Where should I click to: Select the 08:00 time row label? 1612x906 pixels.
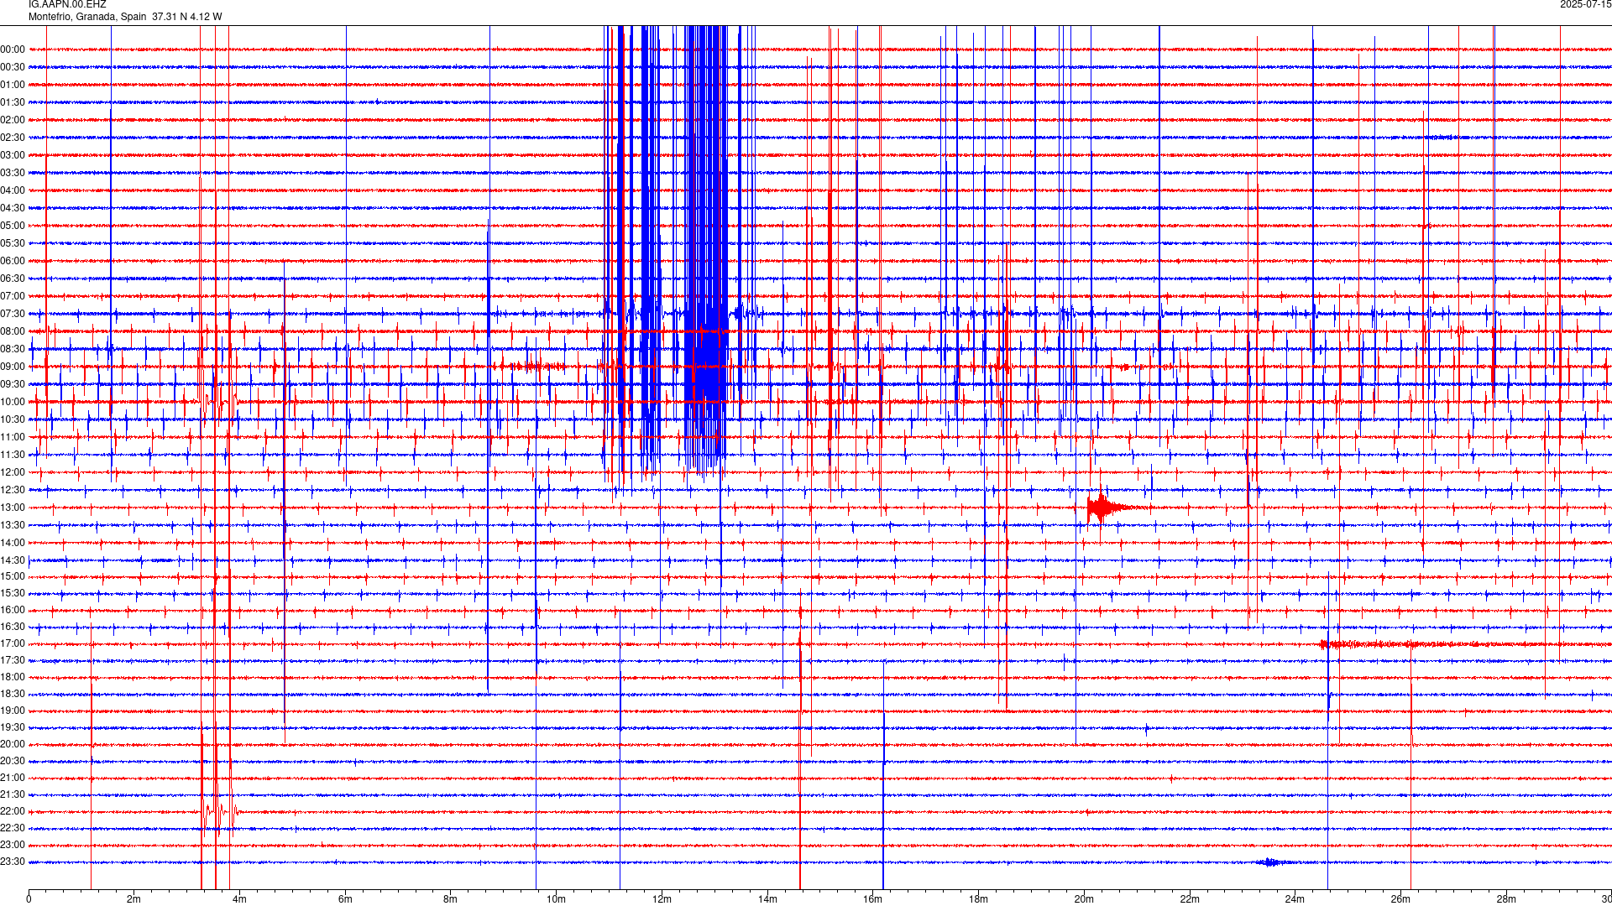point(13,331)
